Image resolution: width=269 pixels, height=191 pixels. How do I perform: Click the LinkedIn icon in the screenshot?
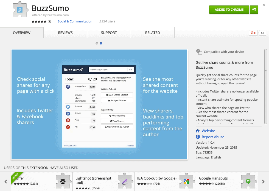click(68, 114)
